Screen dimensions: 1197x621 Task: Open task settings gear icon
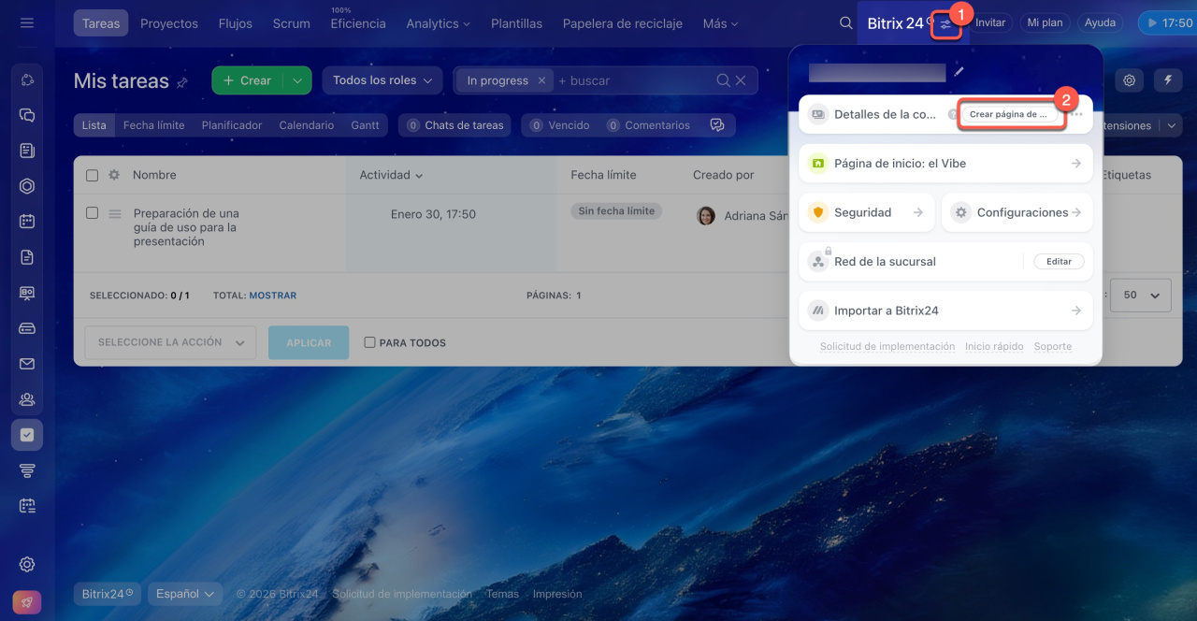[1130, 80]
